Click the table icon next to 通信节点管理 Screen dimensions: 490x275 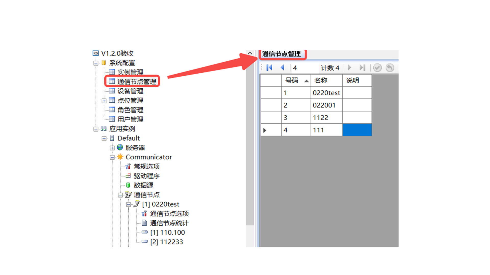(x=112, y=81)
